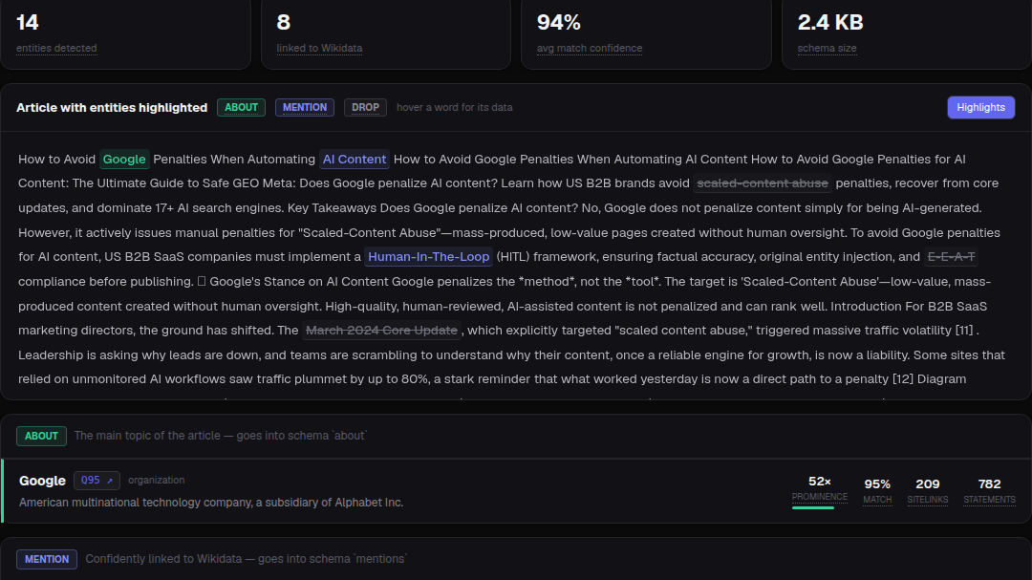Image resolution: width=1032 pixels, height=580 pixels.
Task: Click the linked to Wikidata label
Action: click(319, 48)
